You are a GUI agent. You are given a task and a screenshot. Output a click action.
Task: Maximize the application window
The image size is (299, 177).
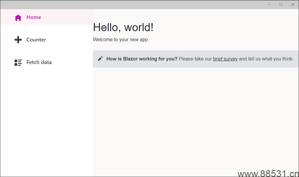[x=281, y=4]
